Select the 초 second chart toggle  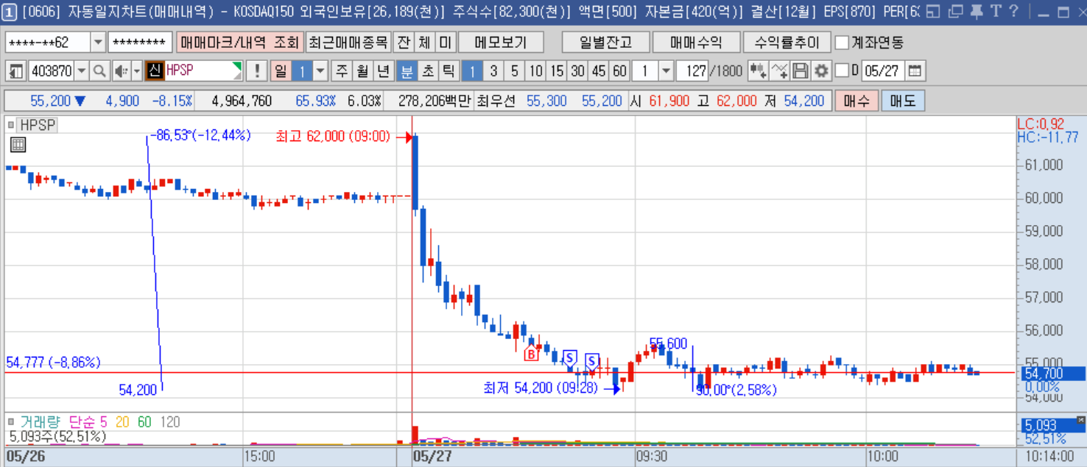(x=427, y=71)
